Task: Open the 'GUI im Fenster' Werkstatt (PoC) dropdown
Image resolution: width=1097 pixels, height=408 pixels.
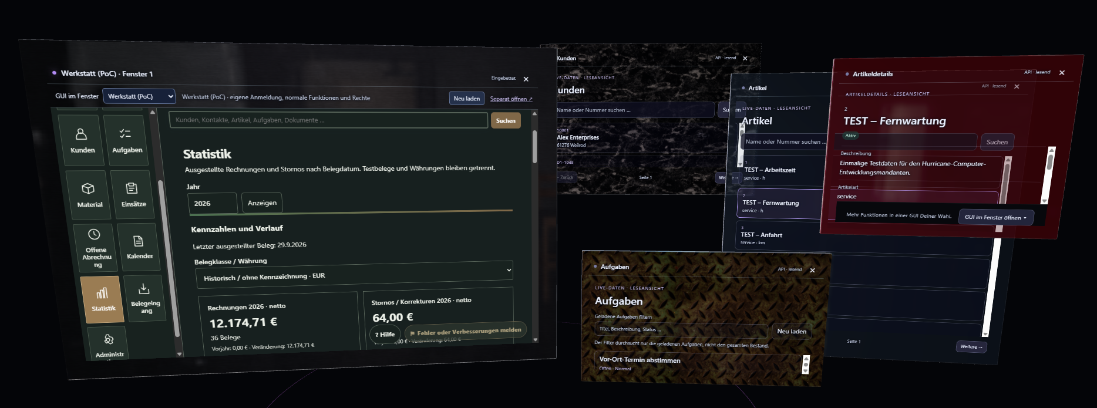Action: pyautogui.click(x=139, y=96)
